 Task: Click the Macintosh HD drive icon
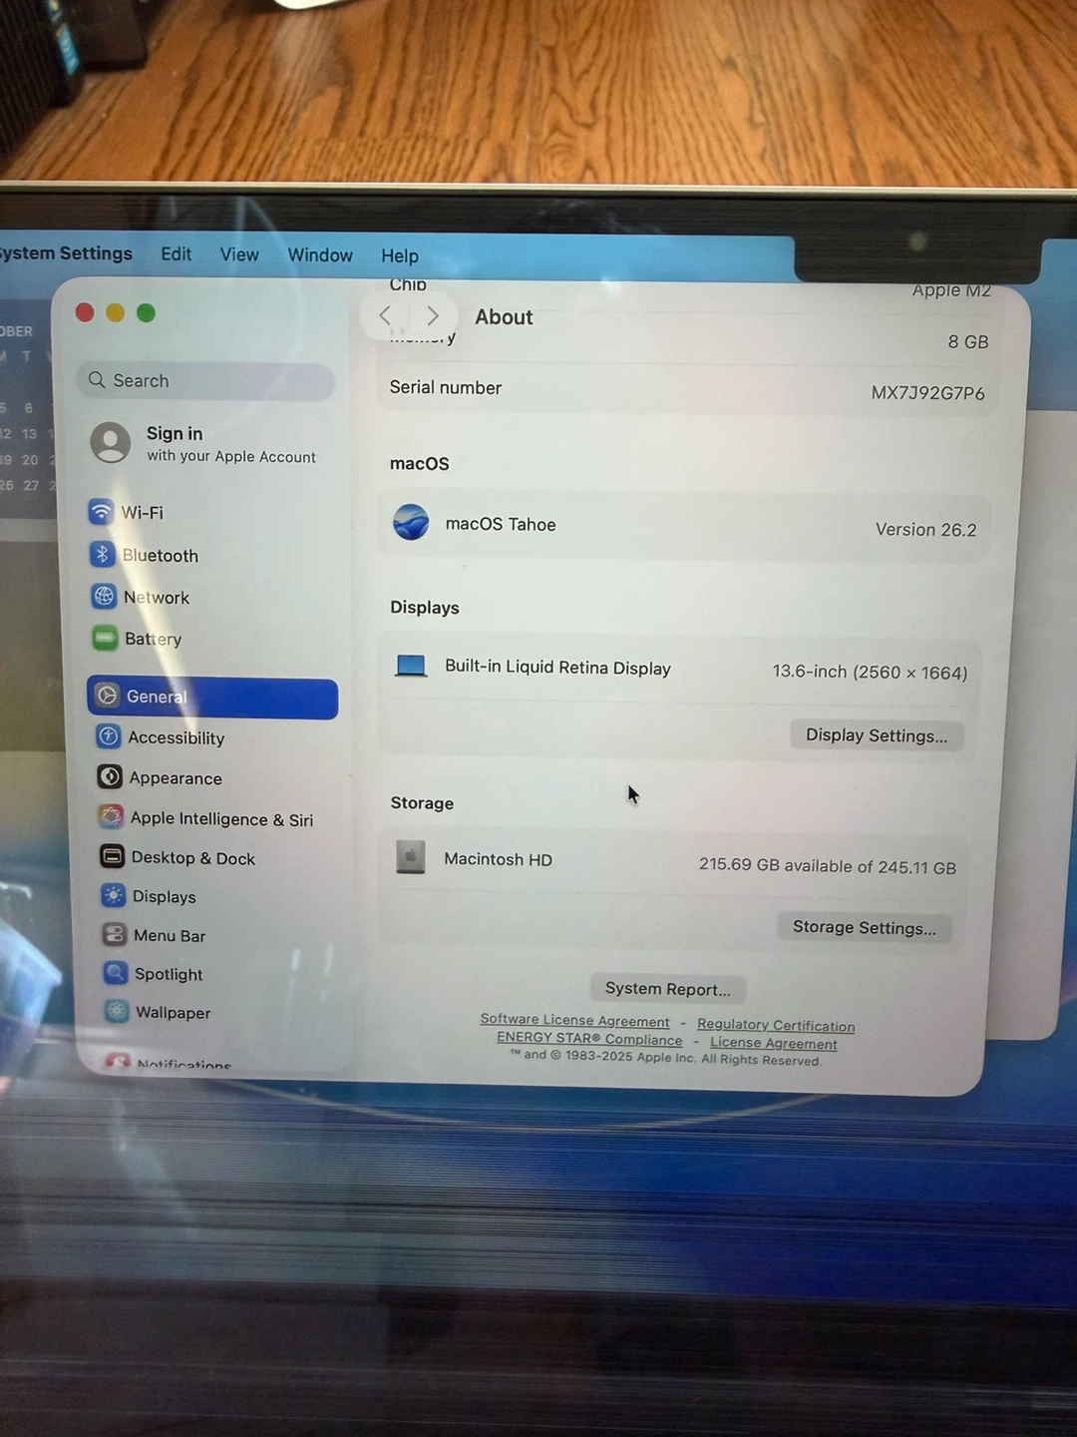pyautogui.click(x=411, y=857)
